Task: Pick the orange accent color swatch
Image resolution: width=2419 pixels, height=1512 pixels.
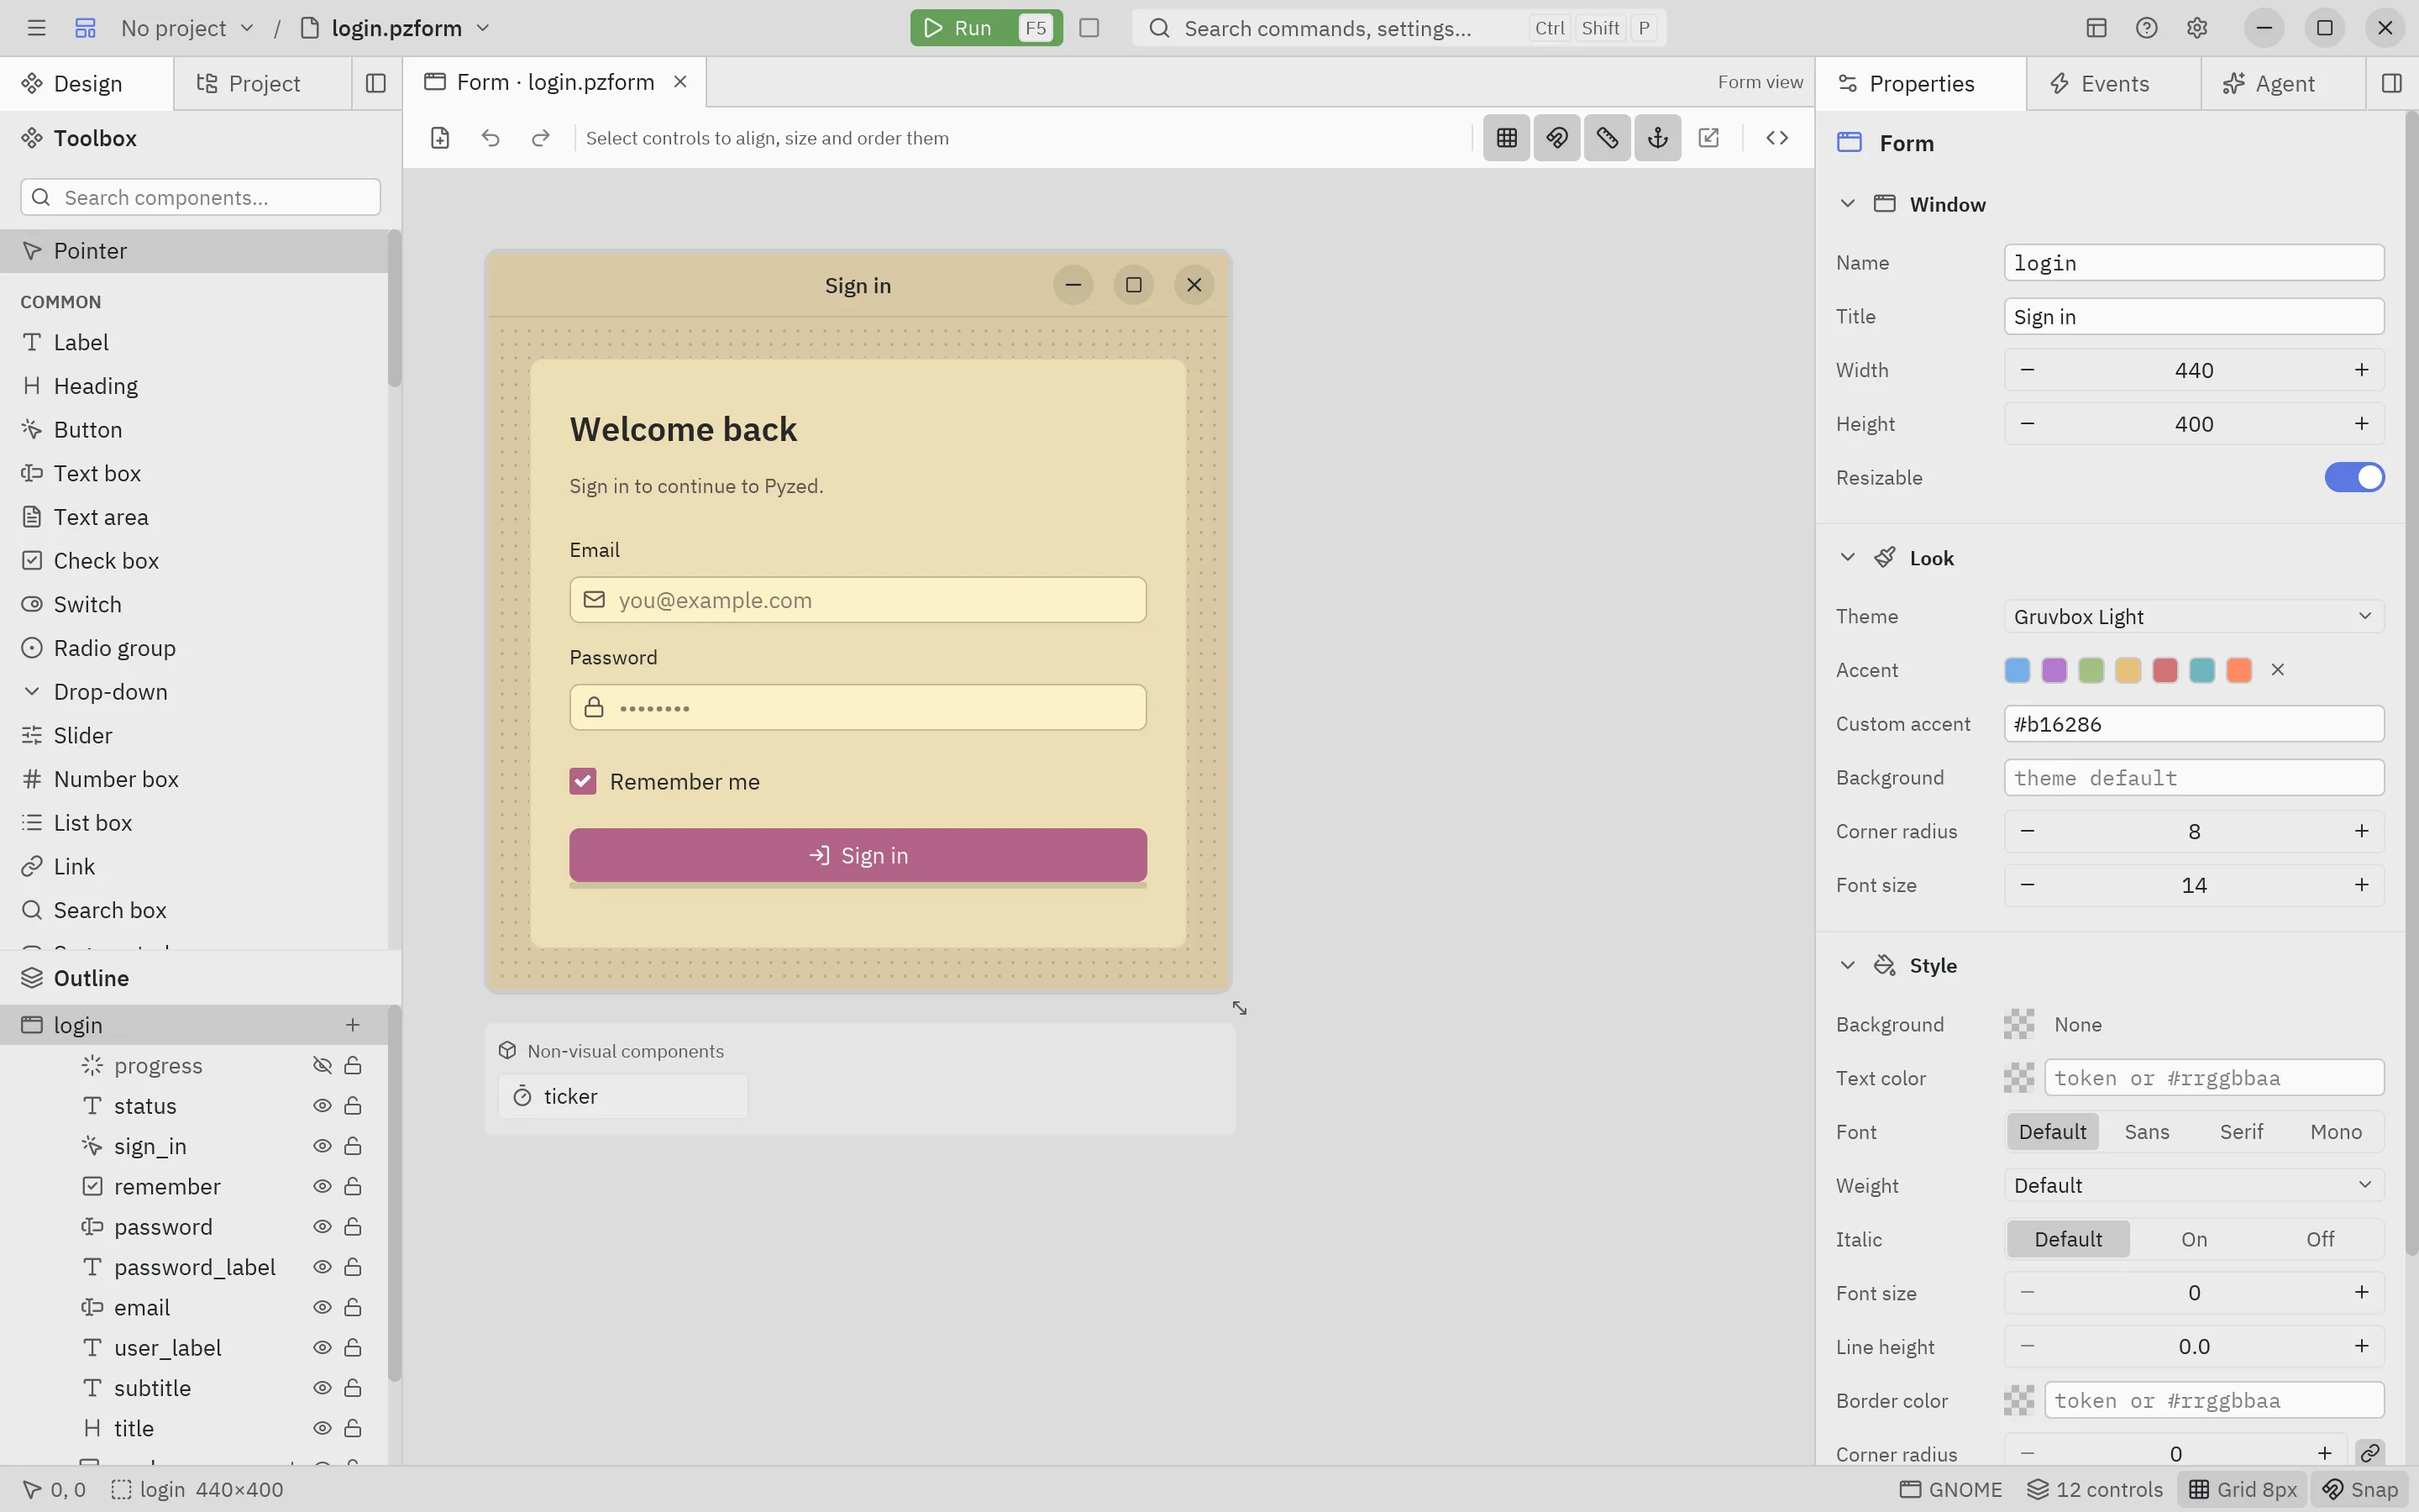Action: (x=2239, y=670)
